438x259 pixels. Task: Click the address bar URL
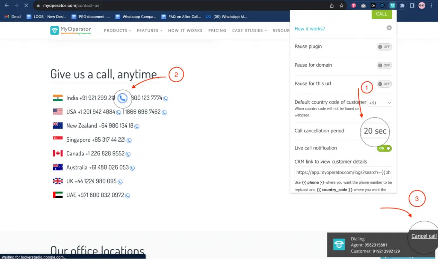point(71,6)
